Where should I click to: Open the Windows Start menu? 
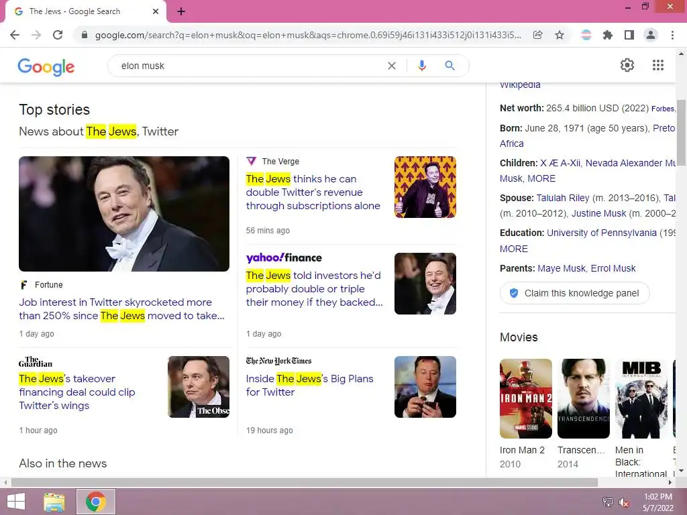point(16,502)
